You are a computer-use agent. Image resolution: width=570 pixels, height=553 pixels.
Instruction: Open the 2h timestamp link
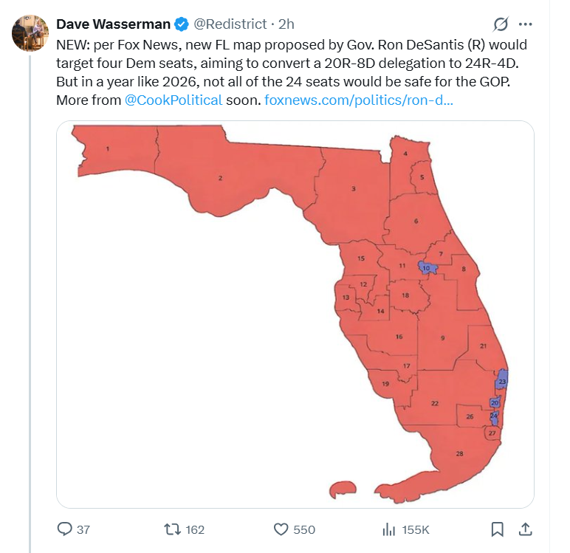tap(286, 24)
